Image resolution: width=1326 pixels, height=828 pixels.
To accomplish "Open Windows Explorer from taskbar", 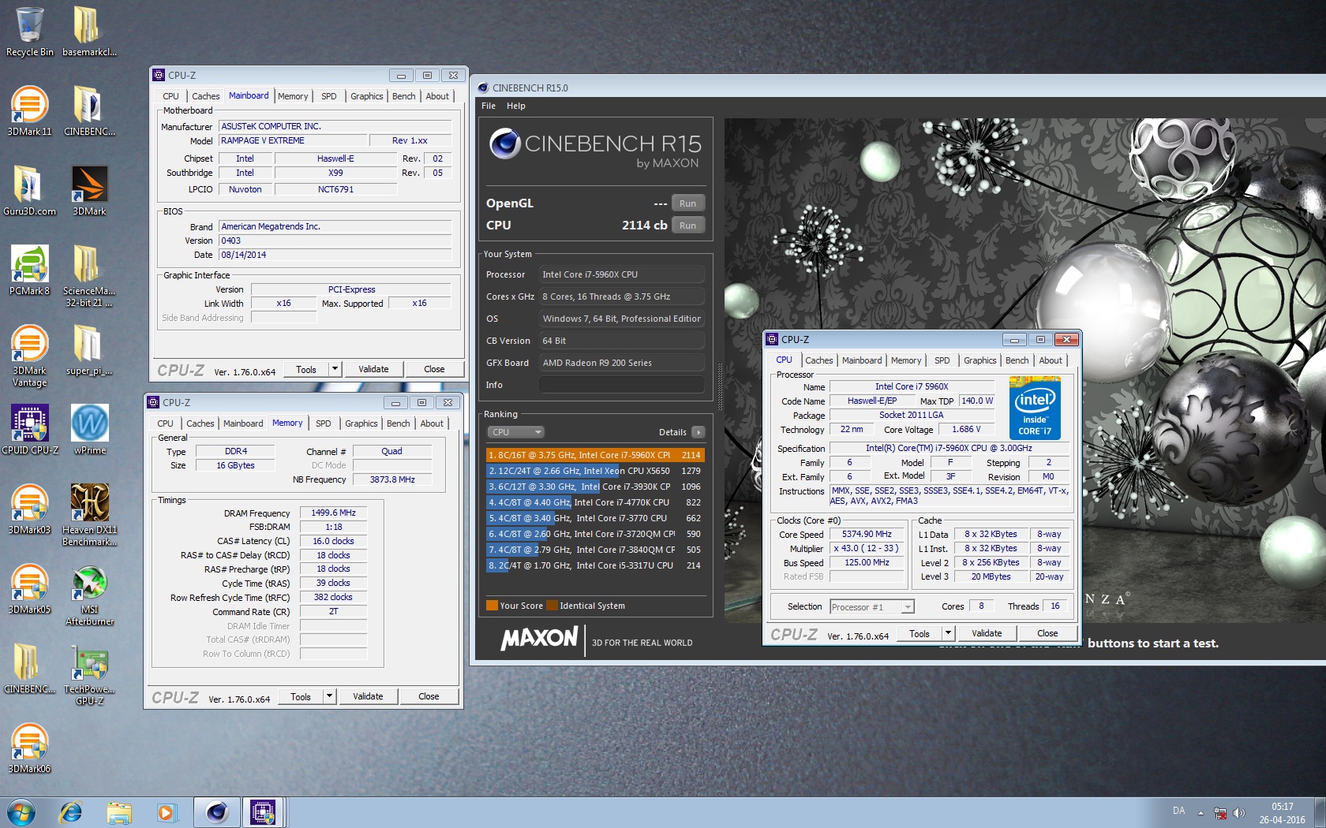I will click(119, 812).
